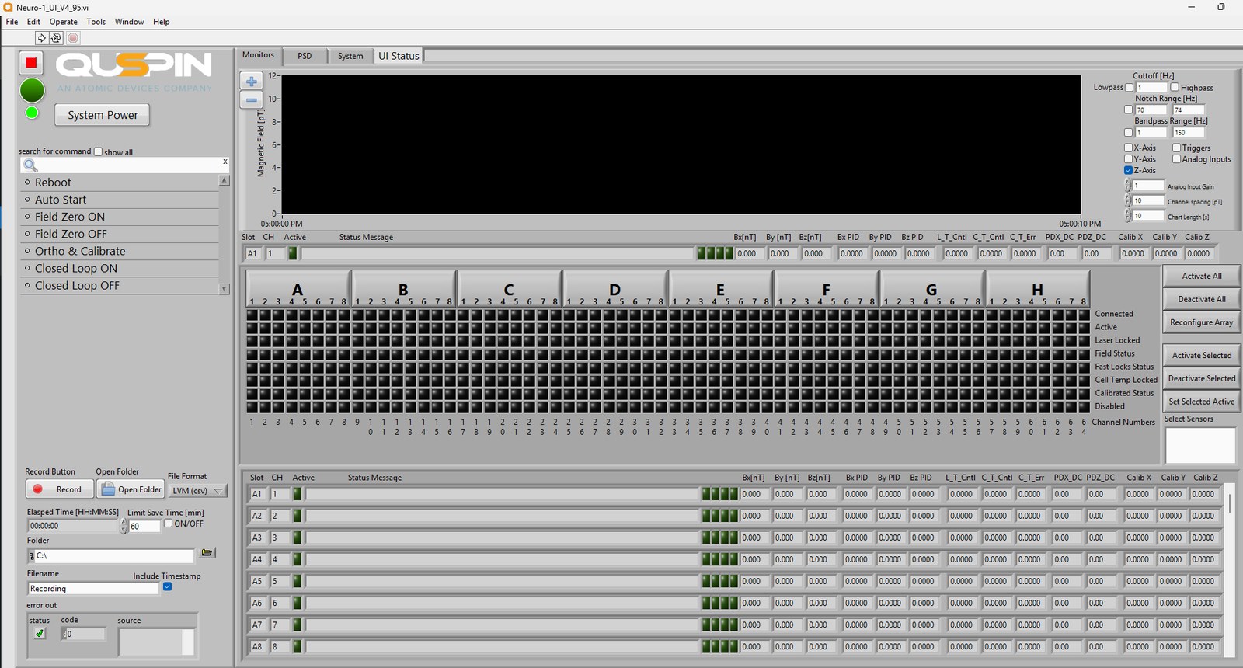Click the System Power button
This screenshot has width=1243, height=668.
pyautogui.click(x=103, y=115)
